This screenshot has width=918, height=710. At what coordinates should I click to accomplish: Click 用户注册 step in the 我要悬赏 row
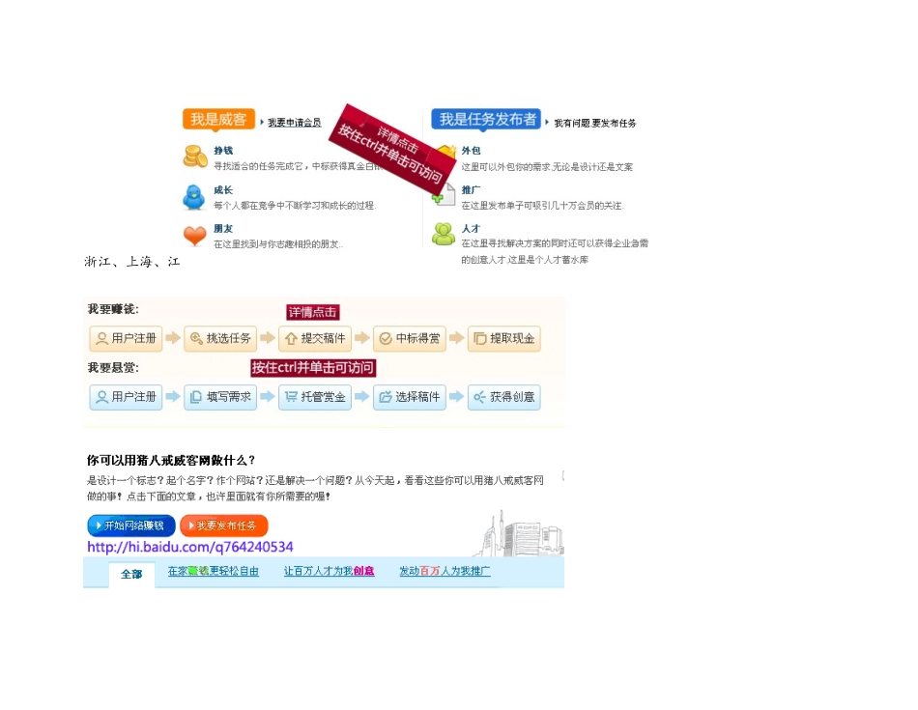[x=126, y=397]
